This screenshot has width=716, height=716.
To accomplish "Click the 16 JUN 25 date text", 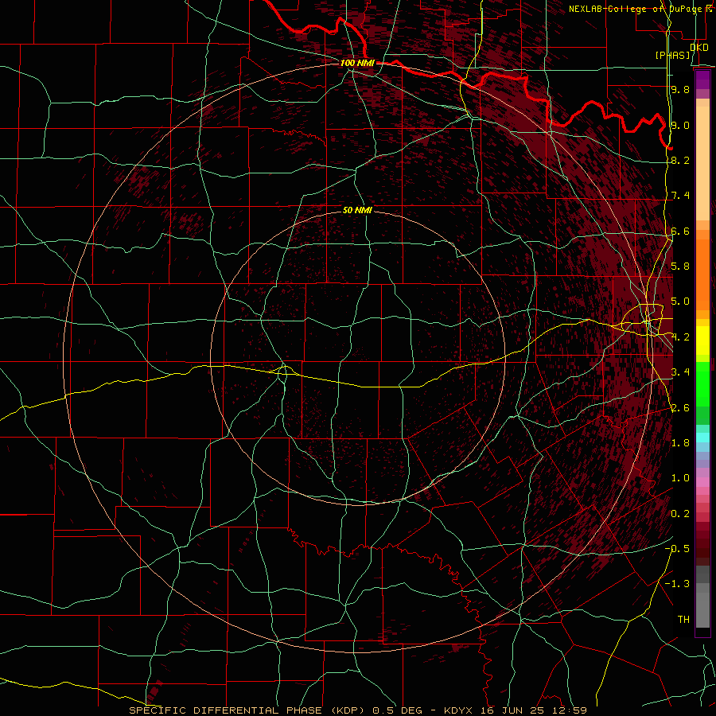I will coord(512,710).
